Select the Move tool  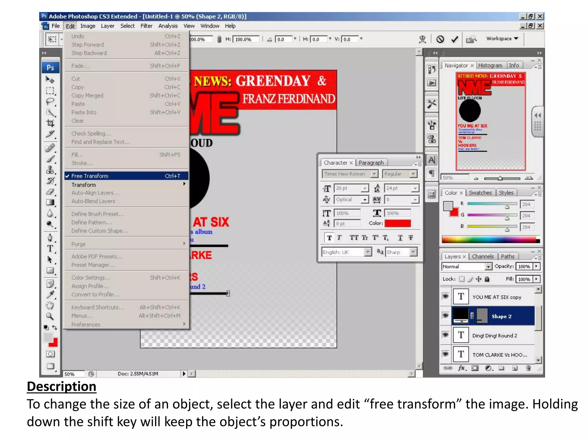point(50,80)
